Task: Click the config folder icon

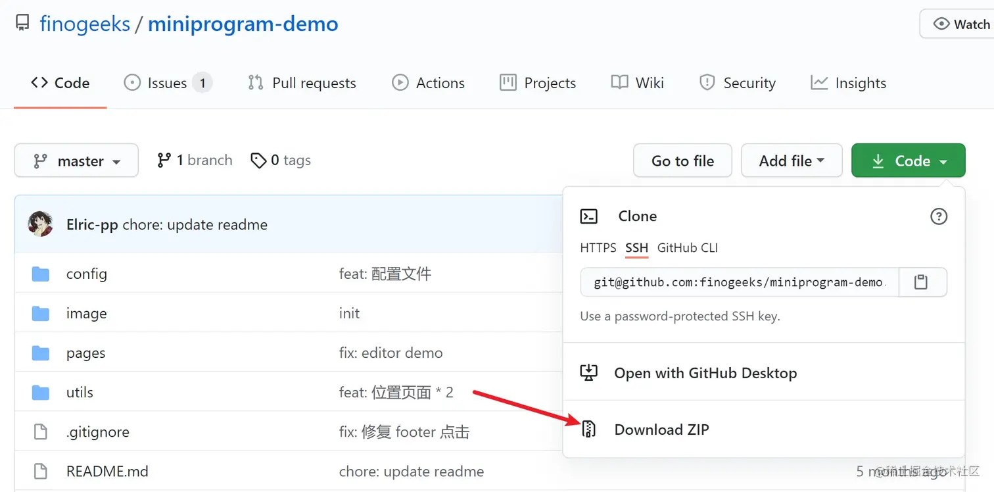Action: click(41, 274)
